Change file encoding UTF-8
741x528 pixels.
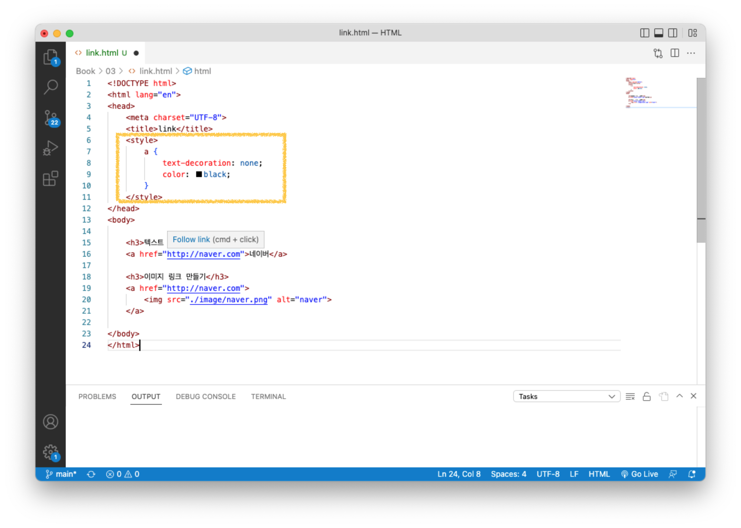(548, 474)
